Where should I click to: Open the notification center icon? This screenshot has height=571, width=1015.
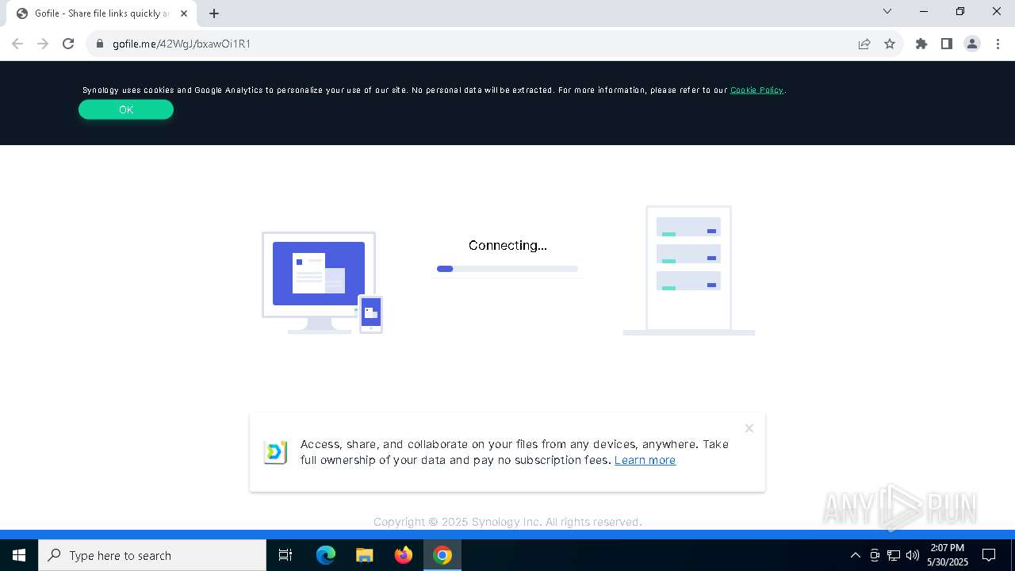989,555
